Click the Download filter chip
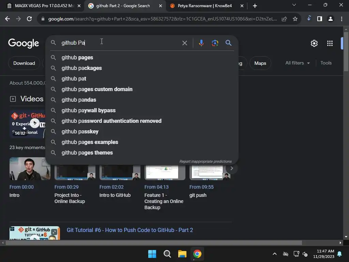The image size is (349, 262). click(x=24, y=63)
